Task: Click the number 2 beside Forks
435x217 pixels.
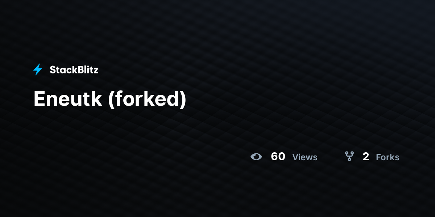Action: [x=366, y=157]
